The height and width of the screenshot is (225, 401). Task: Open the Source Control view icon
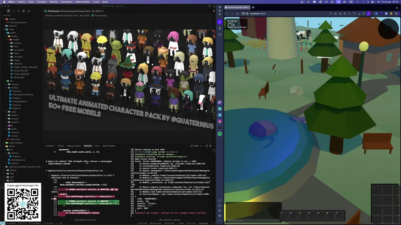tap(18, 11)
